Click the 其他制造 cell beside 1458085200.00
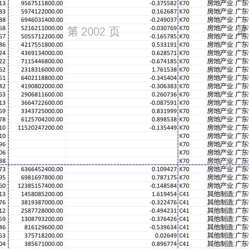This screenshot has width=249, height=249. pyautogui.click(x=220, y=194)
